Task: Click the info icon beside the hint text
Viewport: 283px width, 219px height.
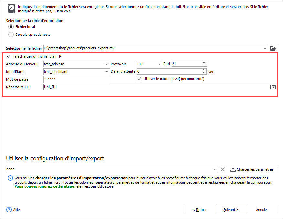Action: point(10,178)
